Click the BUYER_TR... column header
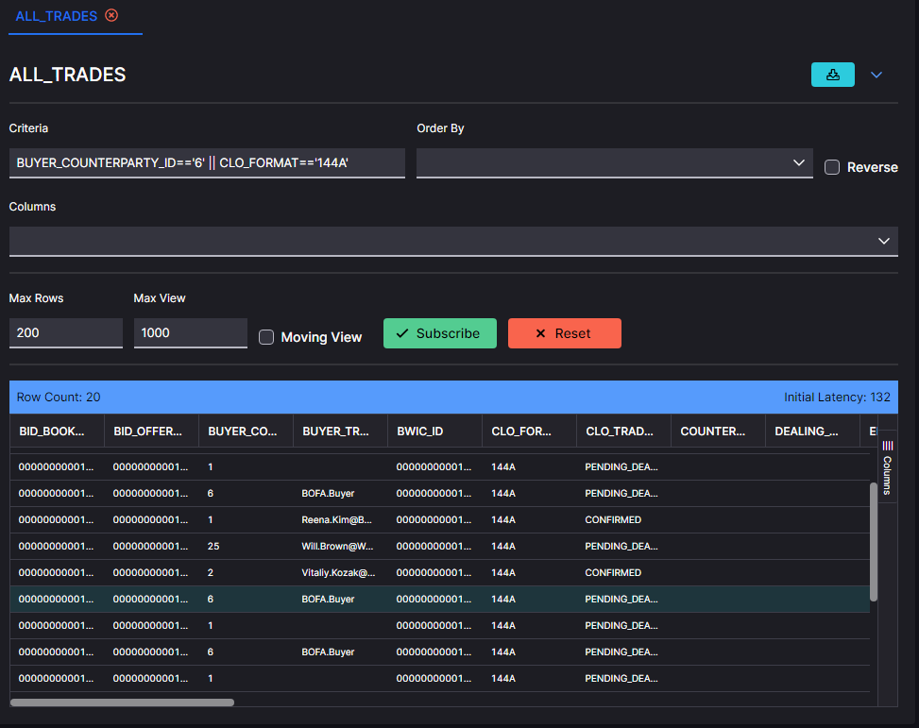The height and width of the screenshot is (728, 919). pos(340,432)
